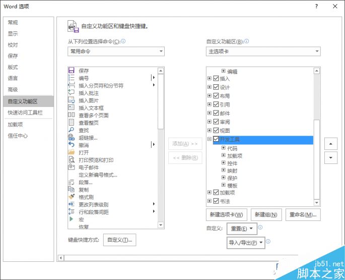
Task: Click the Line and paragraph spacing icon
Action: coord(72,212)
